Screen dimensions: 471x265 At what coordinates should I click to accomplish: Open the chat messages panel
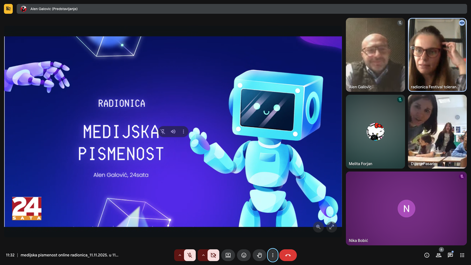pos(450,255)
